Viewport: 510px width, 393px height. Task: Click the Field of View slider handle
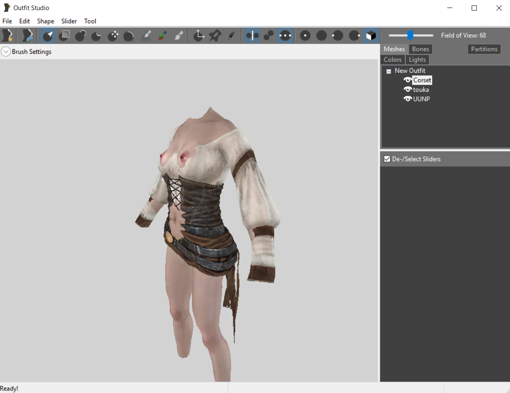coord(410,36)
